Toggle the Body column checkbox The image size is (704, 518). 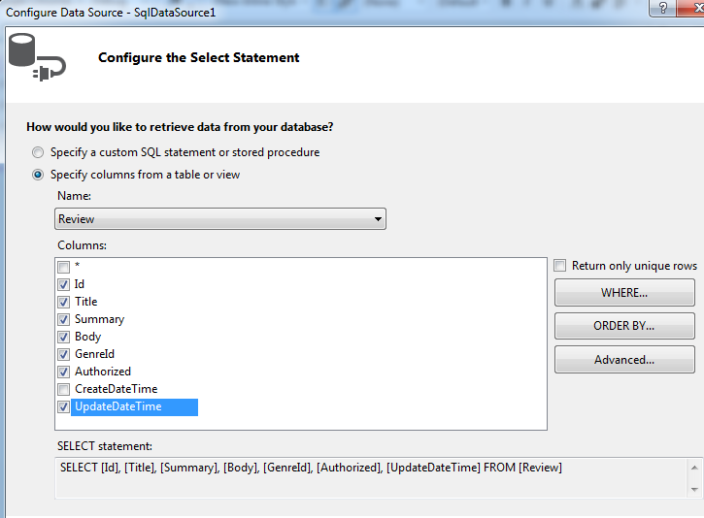click(x=63, y=337)
